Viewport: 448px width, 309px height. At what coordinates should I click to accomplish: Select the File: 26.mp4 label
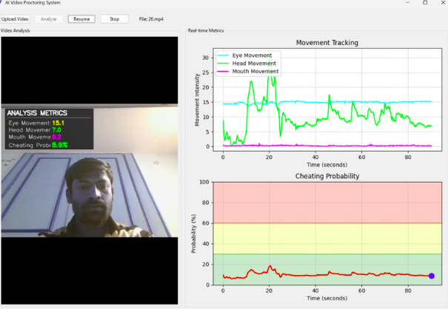click(x=151, y=19)
